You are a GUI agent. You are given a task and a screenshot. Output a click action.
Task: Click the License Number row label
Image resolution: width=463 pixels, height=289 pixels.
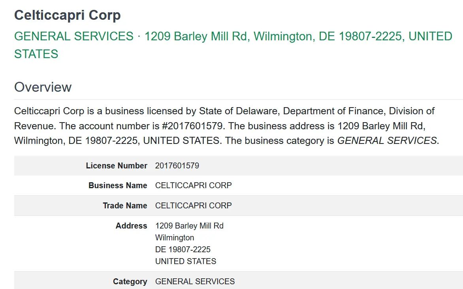pos(117,166)
